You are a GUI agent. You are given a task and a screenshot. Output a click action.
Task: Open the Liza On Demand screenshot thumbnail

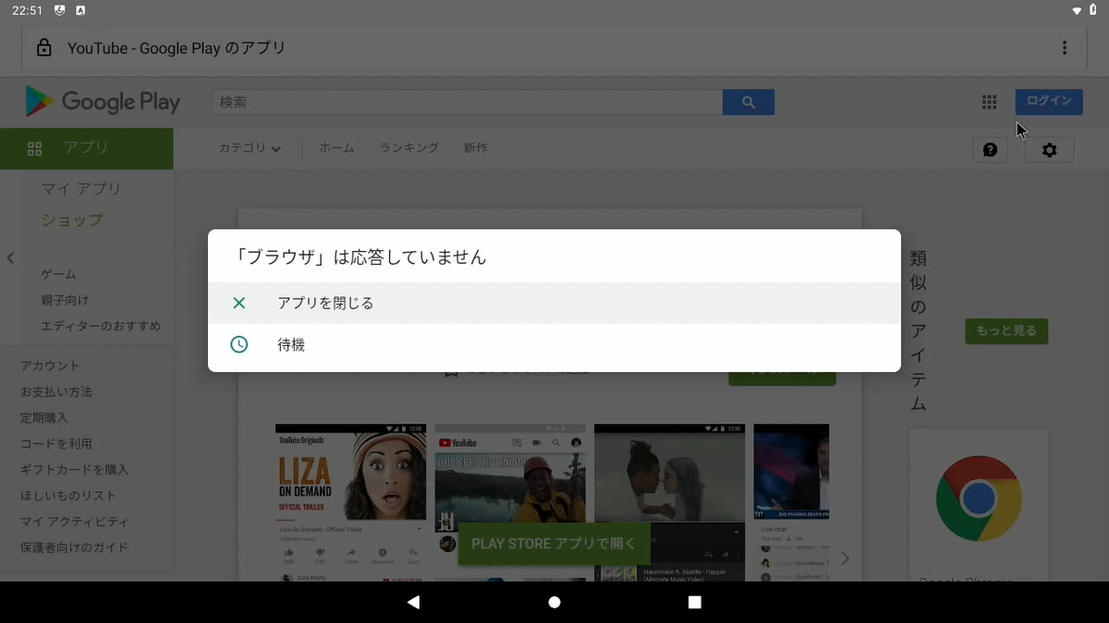tap(351, 502)
